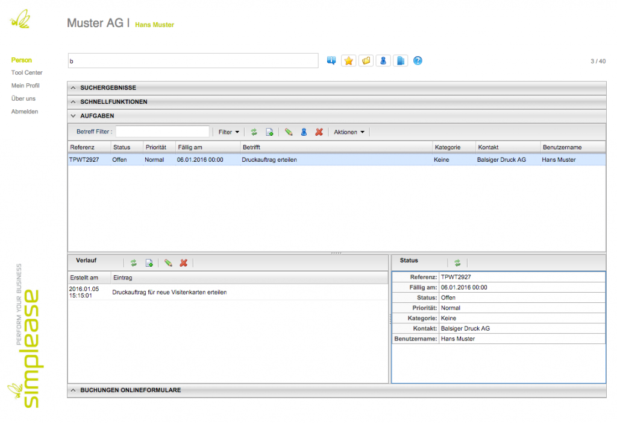617x423 pixels.
Task: Sort tasks by the Betrifft column header
Action: coord(336,147)
